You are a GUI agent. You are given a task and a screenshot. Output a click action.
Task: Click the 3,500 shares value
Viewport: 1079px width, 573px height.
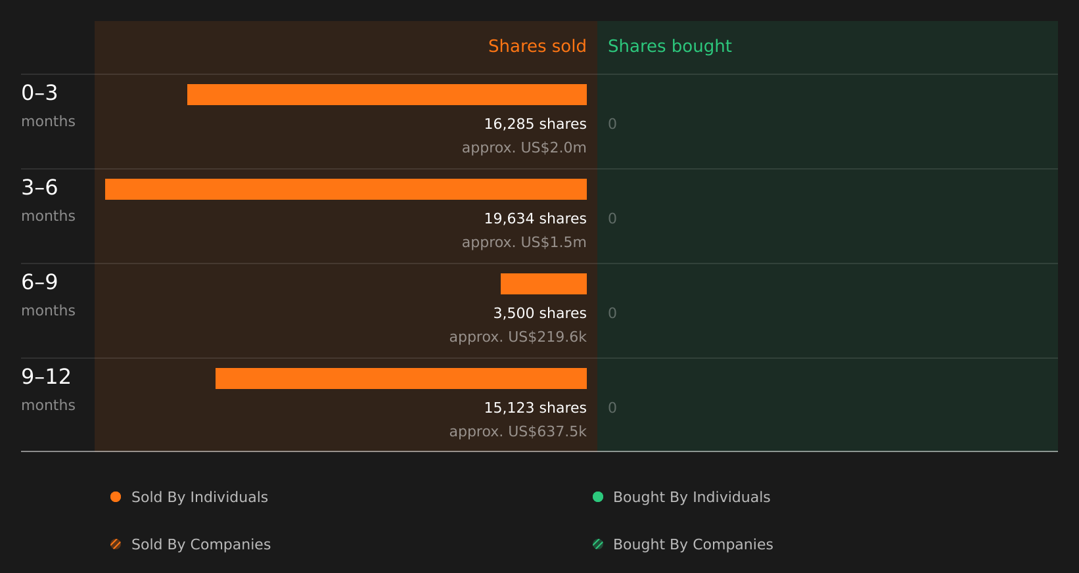(x=539, y=313)
